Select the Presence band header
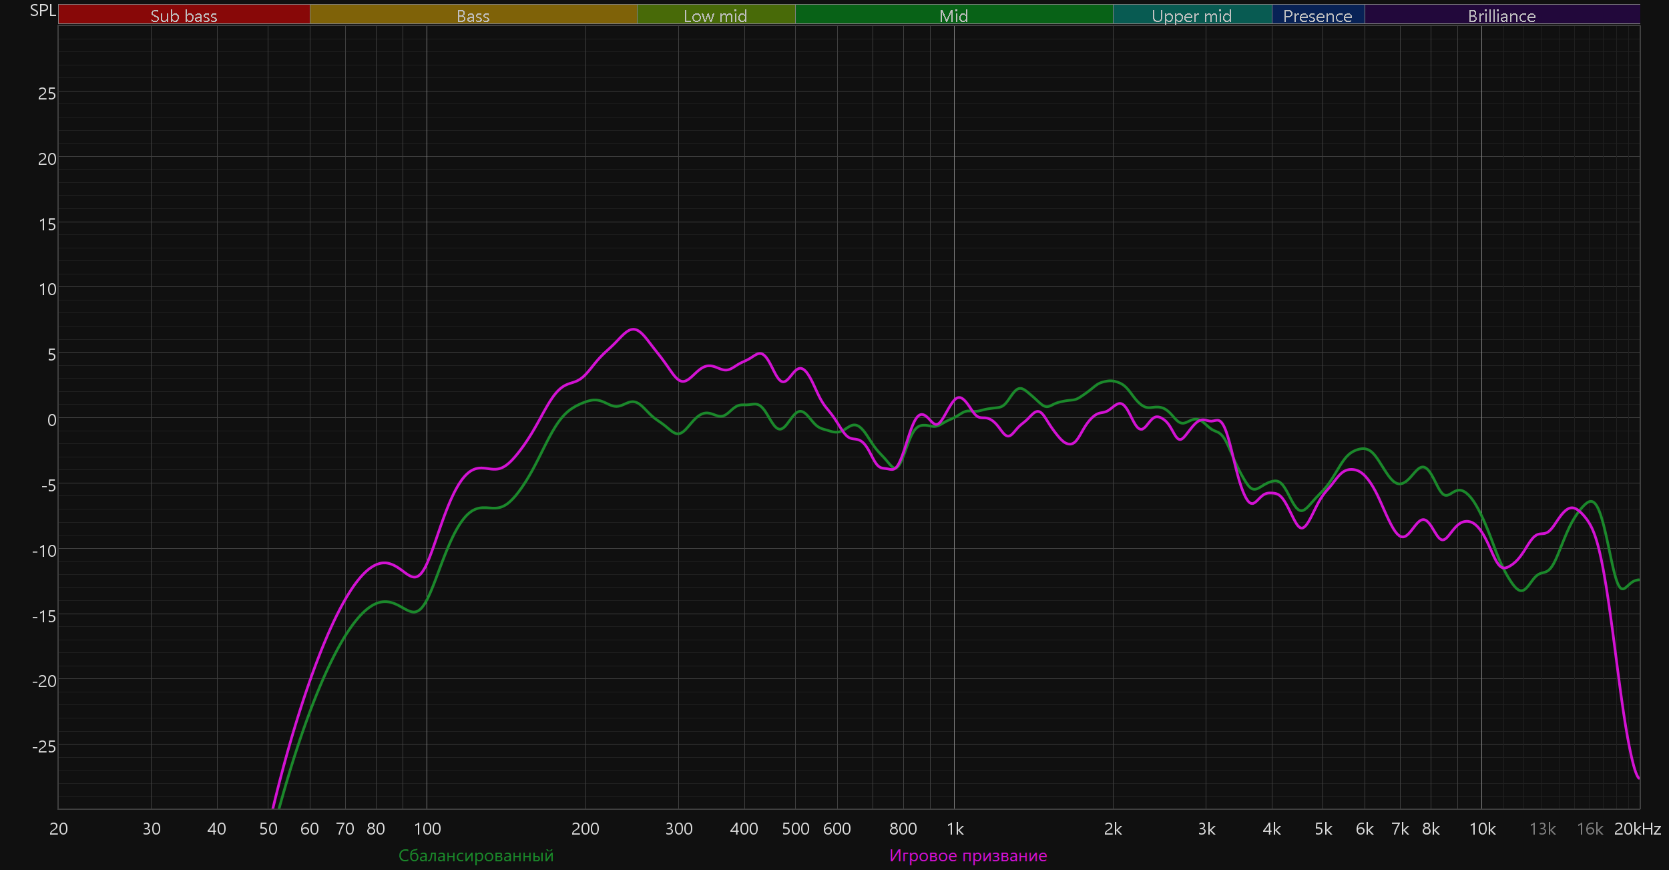 click(x=1317, y=15)
